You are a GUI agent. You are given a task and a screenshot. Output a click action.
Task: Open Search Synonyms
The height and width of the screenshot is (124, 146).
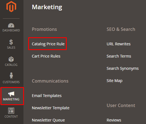coord(123,69)
